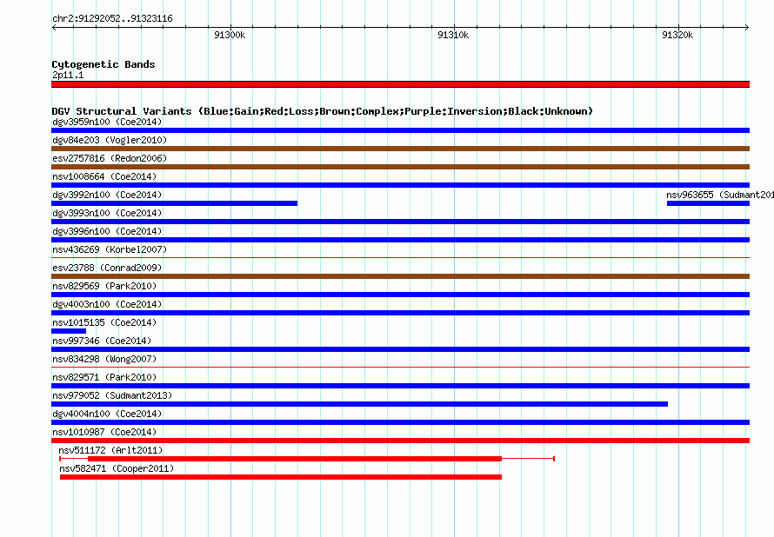Open the nsv829569 (Park2010) label
The width and height of the screenshot is (774, 537).
point(104,286)
